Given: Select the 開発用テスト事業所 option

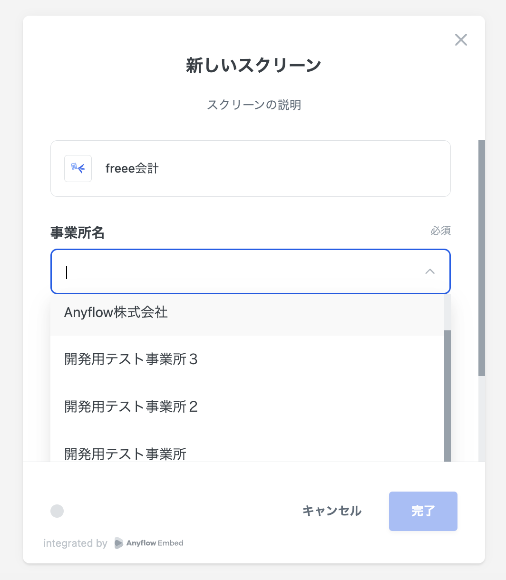Looking at the screenshot, I should pyautogui.click(x=126, y=454).
